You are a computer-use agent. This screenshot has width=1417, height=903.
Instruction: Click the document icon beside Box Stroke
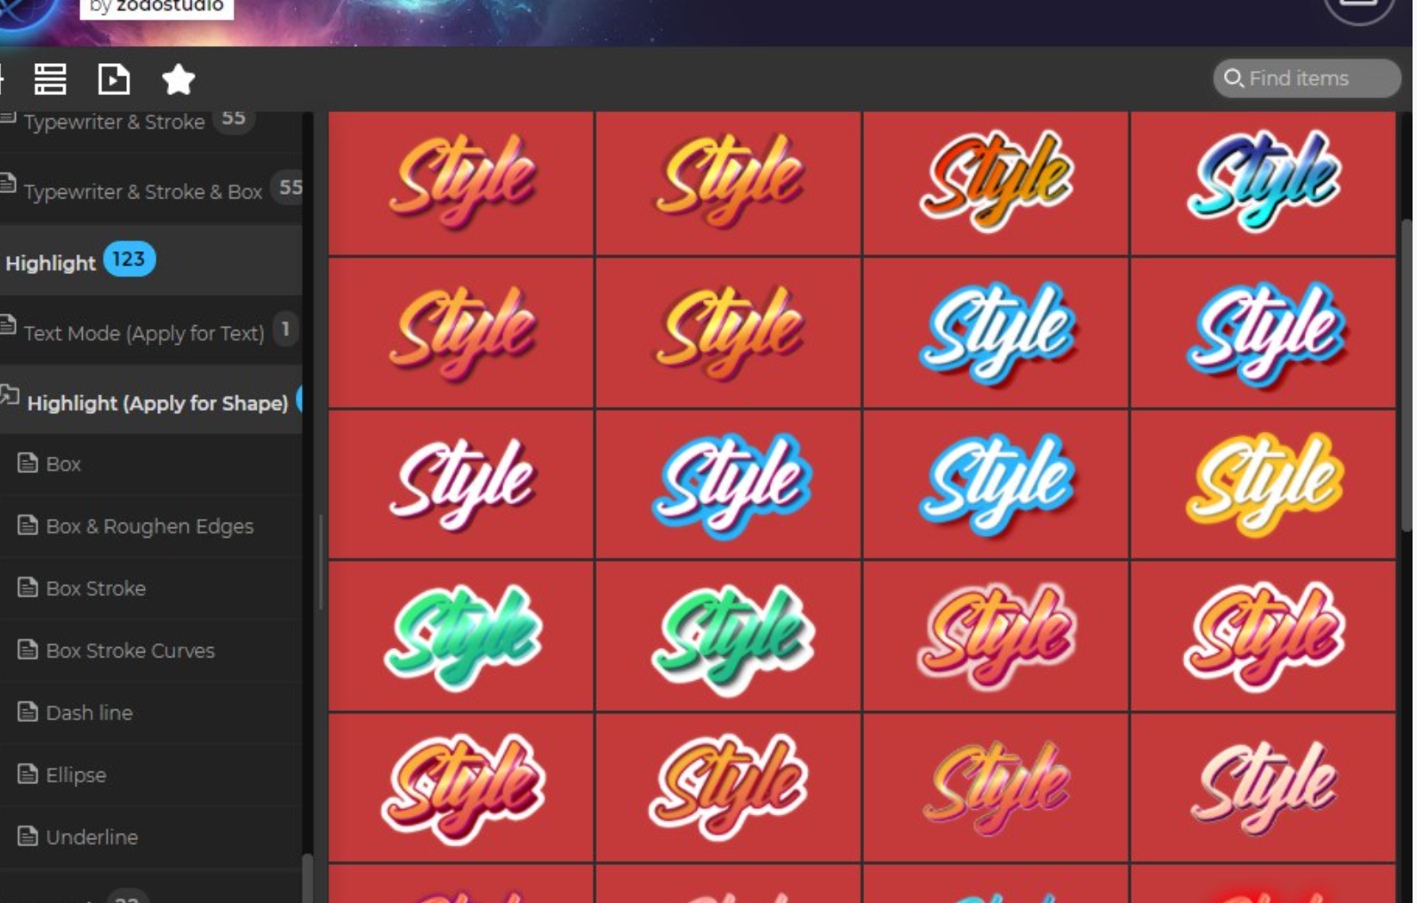(x=28, y=587)
